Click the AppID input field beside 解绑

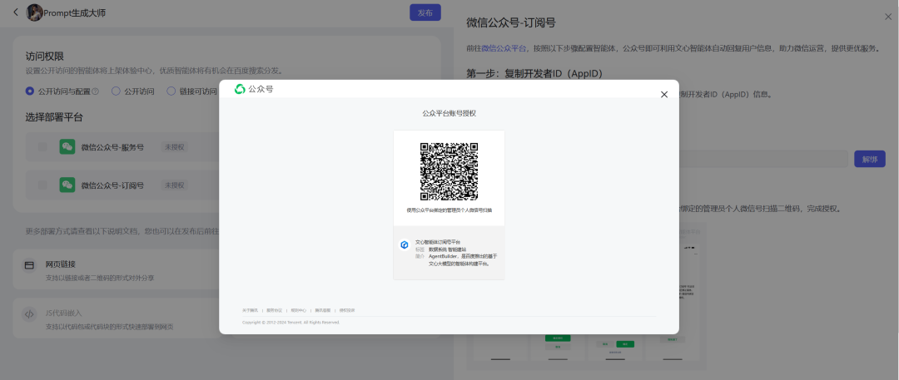pos(762,160)
